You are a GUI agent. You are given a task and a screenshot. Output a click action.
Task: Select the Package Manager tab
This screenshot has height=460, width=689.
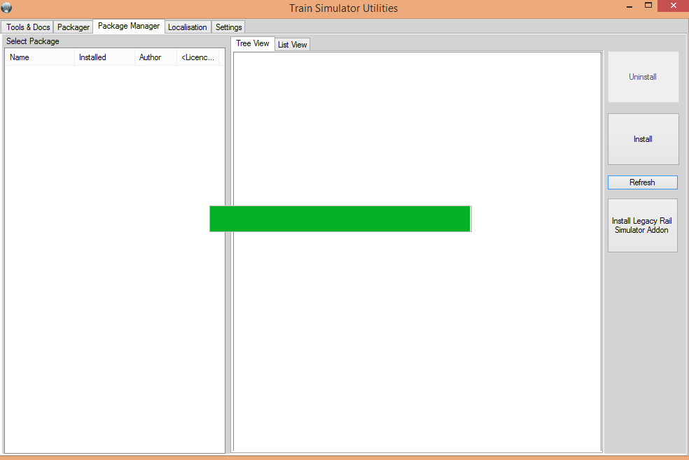coord(129,26)
